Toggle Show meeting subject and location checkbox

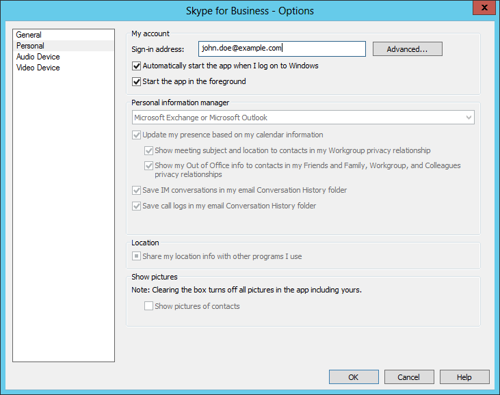click(149, 150)
